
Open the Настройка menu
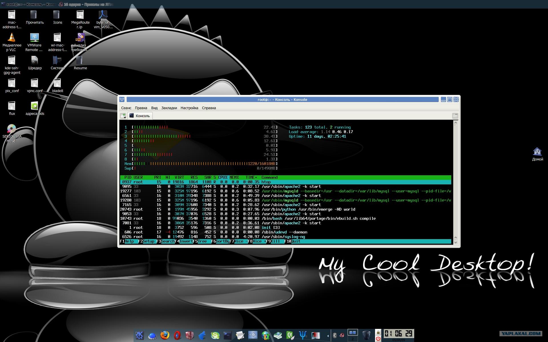coord(189,108)
